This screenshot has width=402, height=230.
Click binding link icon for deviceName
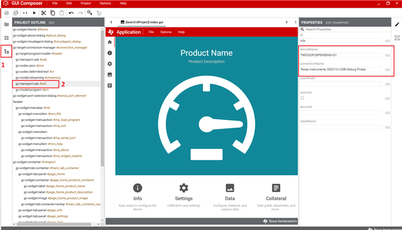tap(388, 55)
